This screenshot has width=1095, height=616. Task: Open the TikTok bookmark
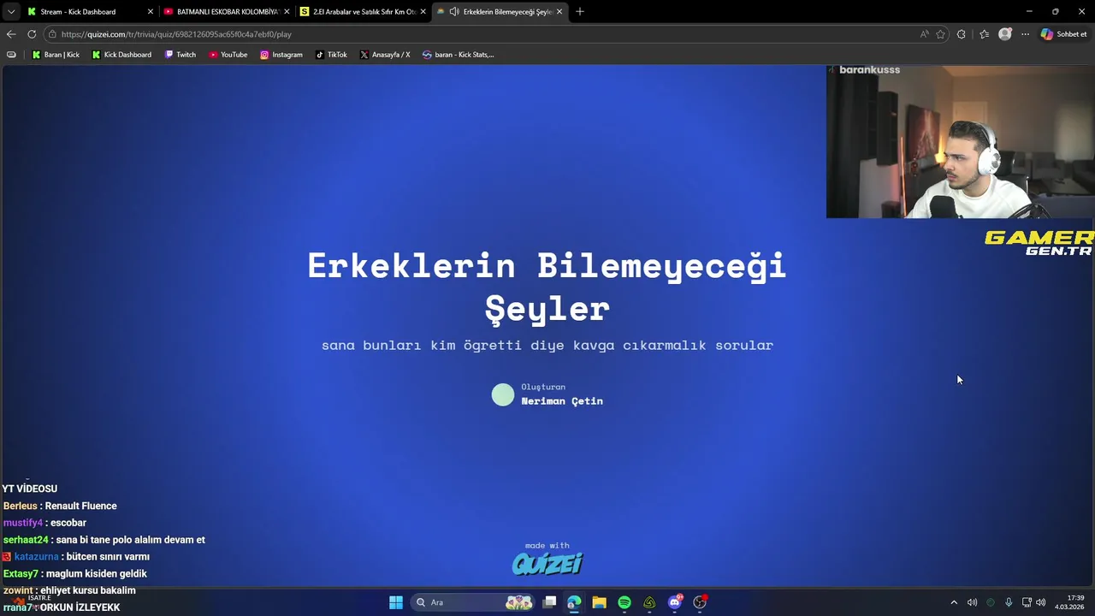331,55
